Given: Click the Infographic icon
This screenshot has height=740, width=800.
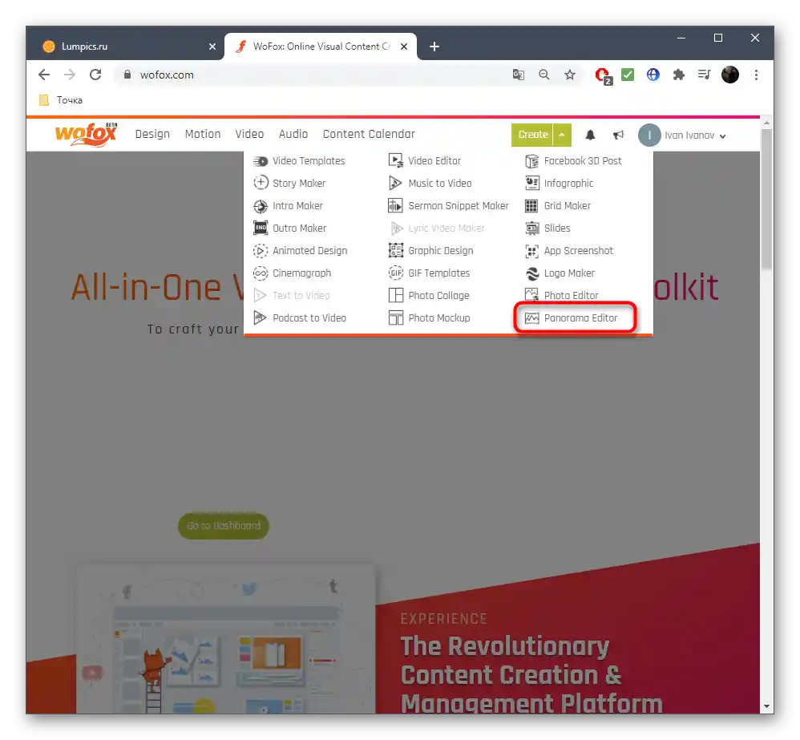Looking at the screenshot, I should click(x=531, y=184).
